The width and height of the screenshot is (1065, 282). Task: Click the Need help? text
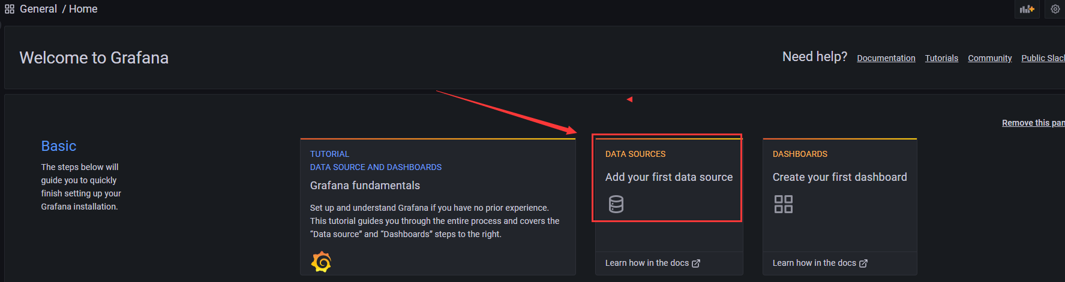click(815, 57)
